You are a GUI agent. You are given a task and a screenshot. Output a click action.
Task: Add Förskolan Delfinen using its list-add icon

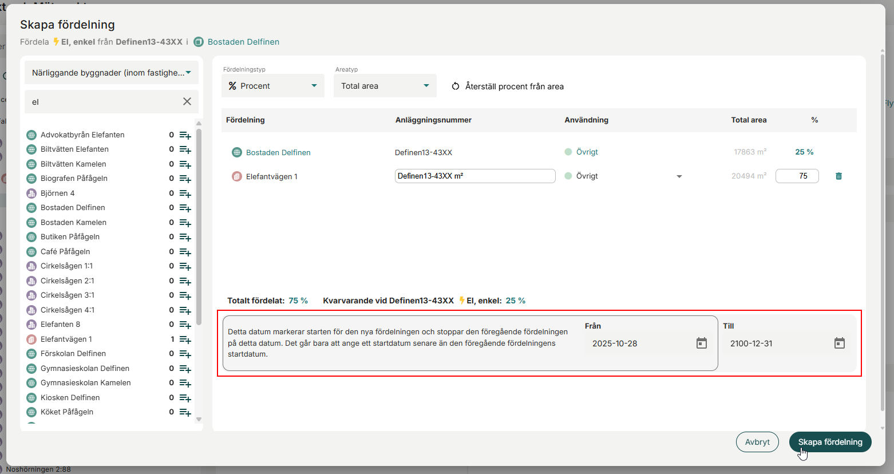185,354
